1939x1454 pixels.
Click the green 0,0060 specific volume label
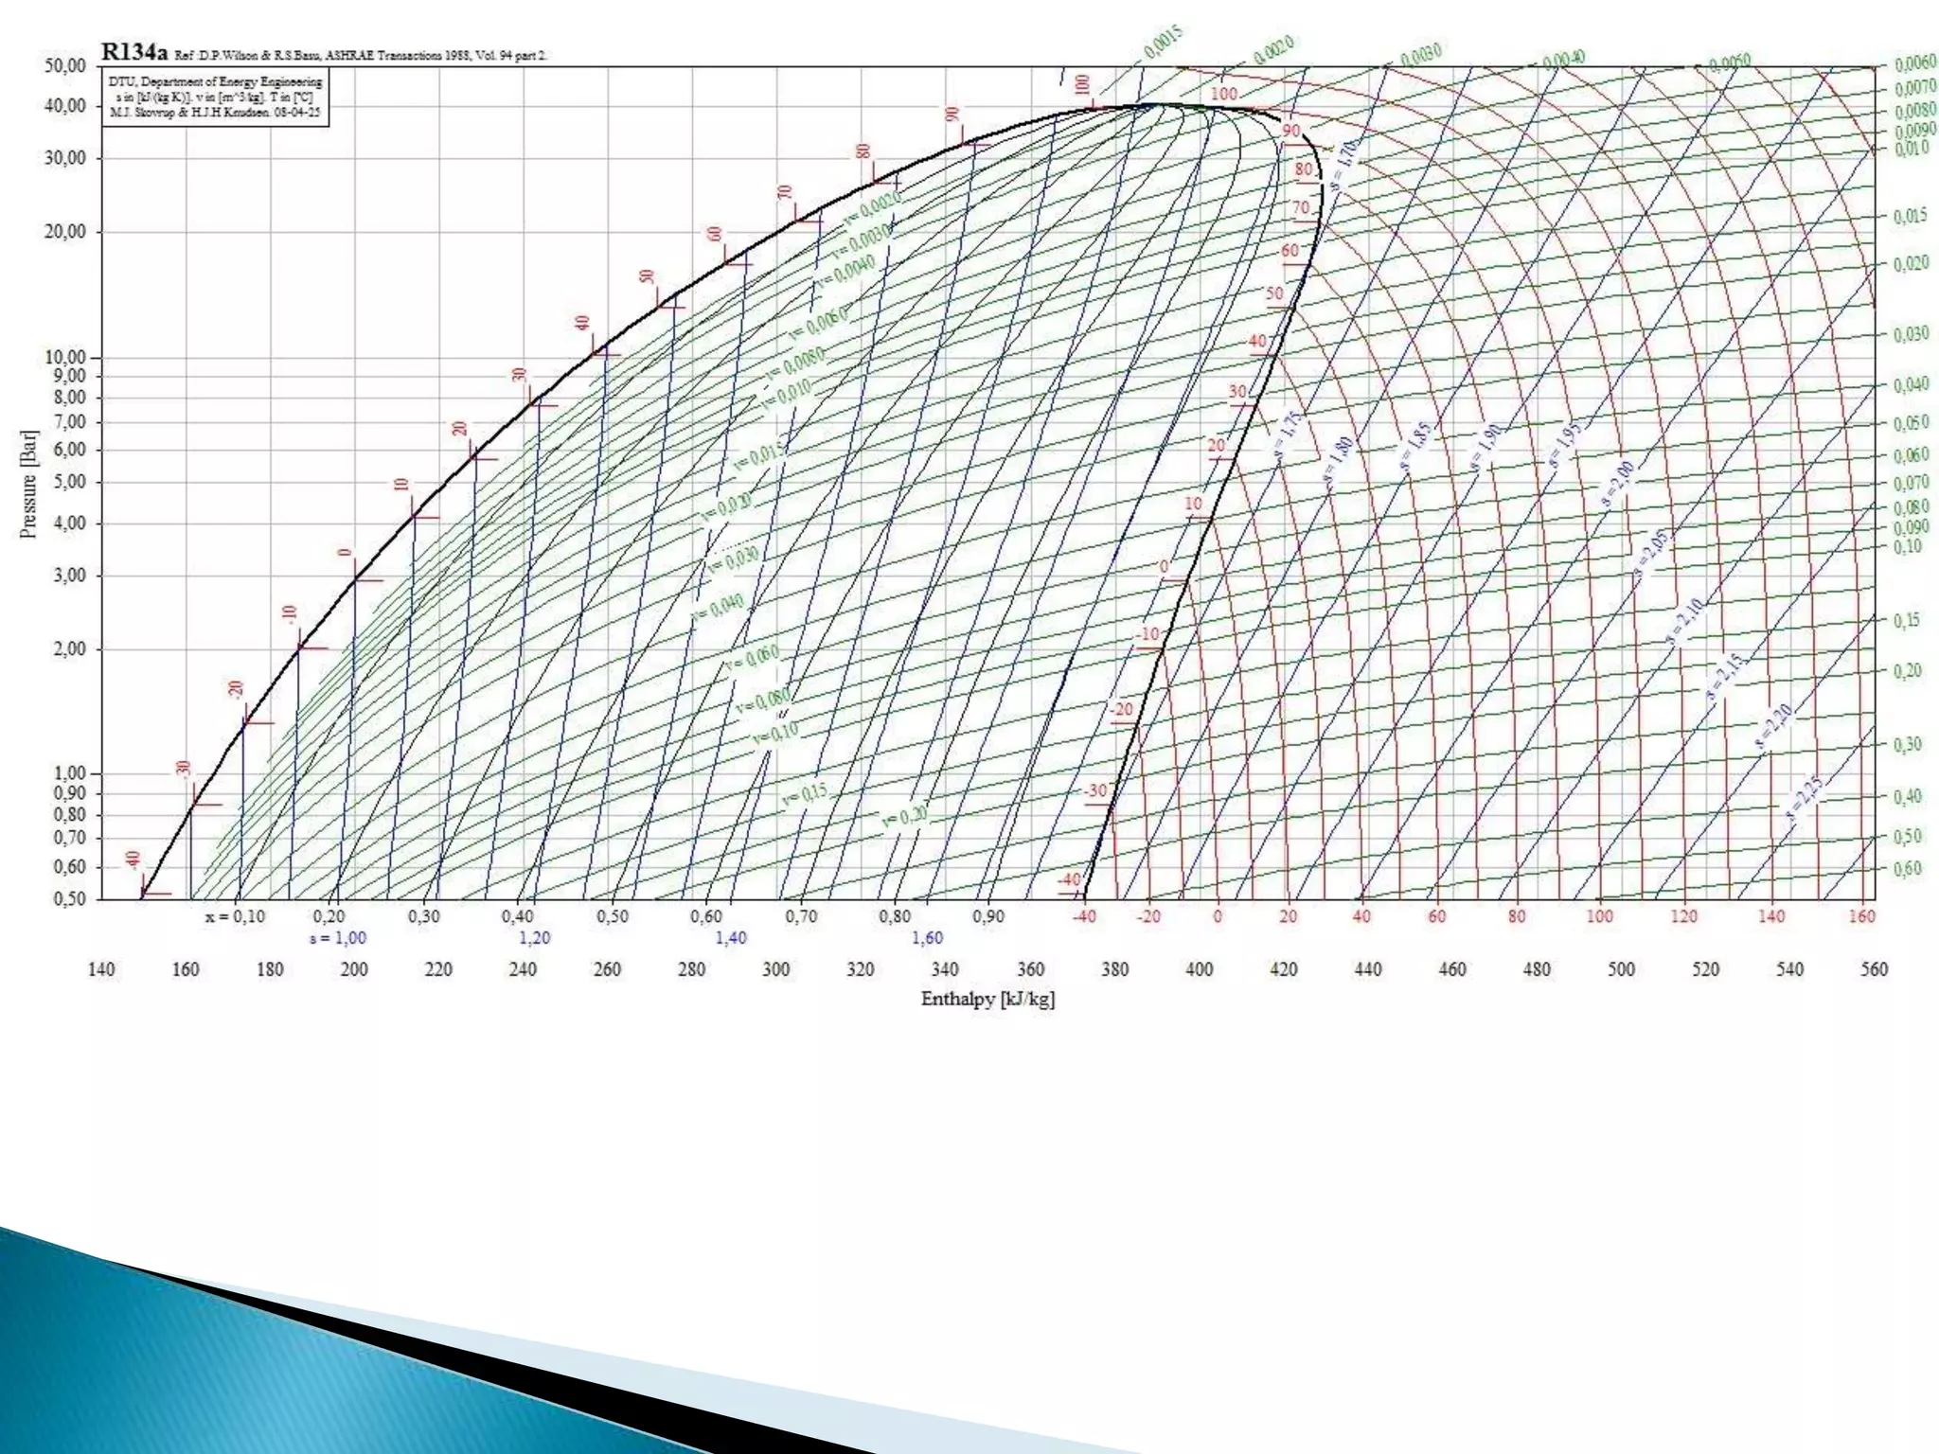(x=1908, y=65)
